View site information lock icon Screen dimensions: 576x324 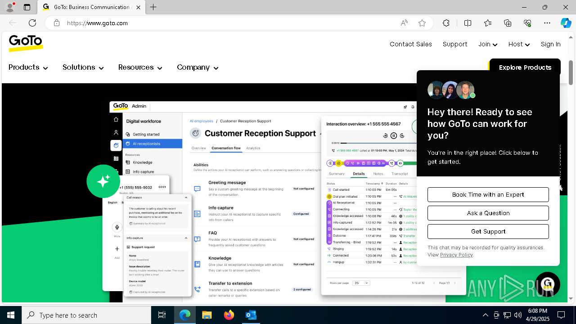coord(57,23)
